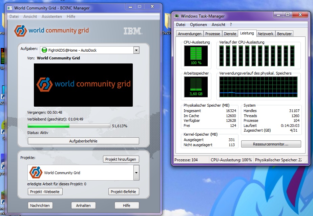
Task: Open the Ansicht menu in BOINC Manager
Action: click(30, 17)
